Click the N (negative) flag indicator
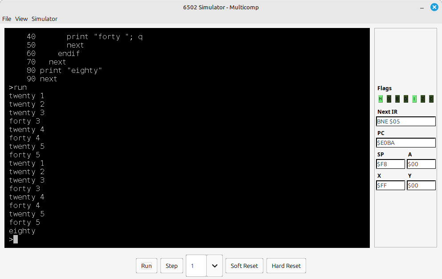The image size is (442, 279). [381, 99]
